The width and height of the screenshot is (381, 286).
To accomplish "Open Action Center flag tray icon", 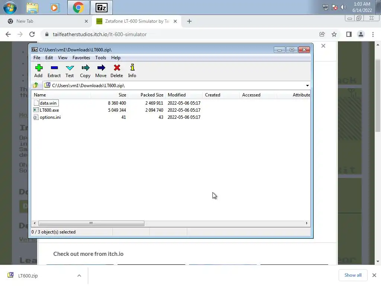I will [x=334, y=7].
